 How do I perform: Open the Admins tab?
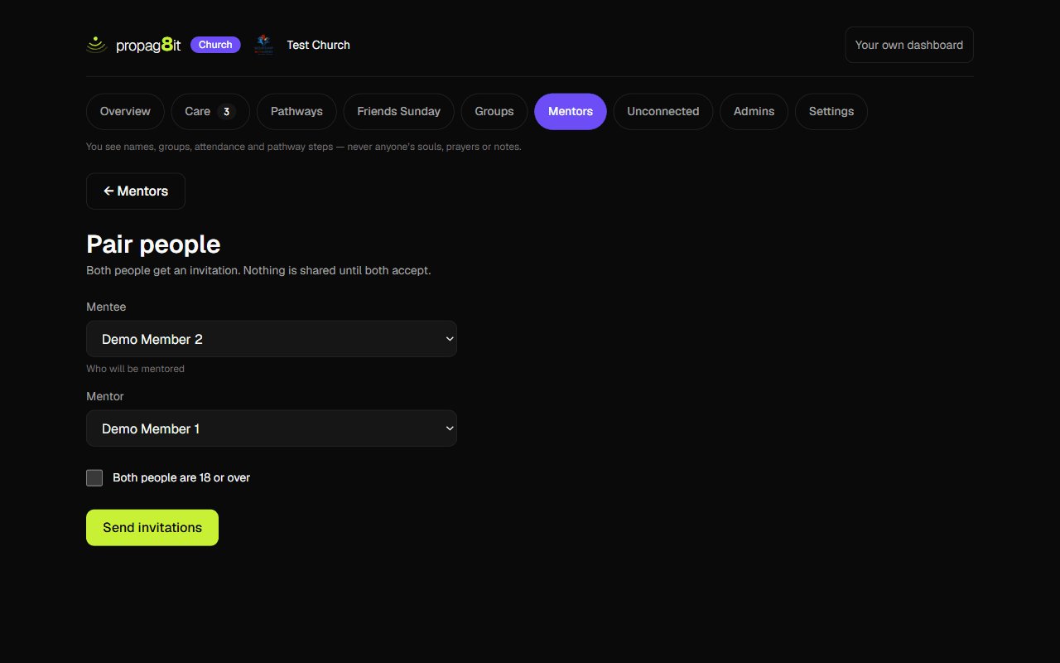754,112
